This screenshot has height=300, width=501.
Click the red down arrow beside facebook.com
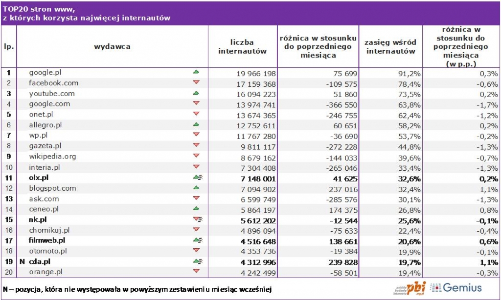(x=196, y=83)
